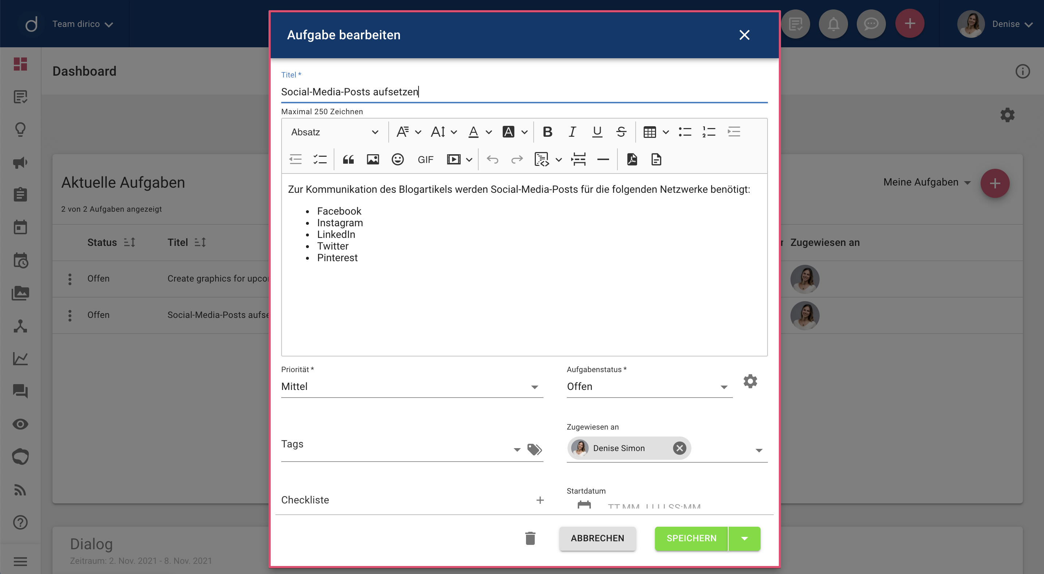This screenshot has height=574, width=1044.
Task: Insert a page break
Action: 578,159
